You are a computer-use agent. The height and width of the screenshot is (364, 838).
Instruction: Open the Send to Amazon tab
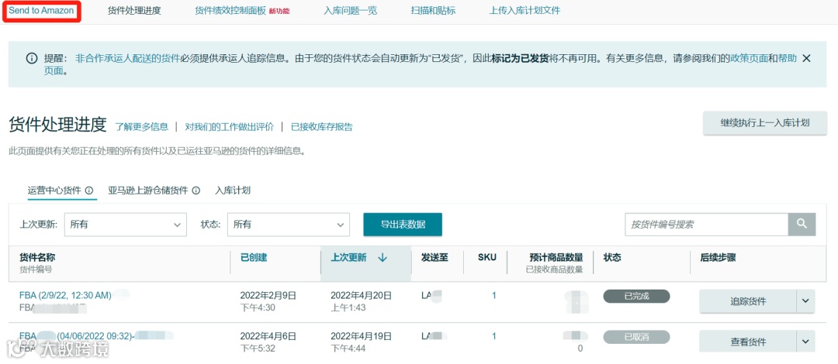point(41,11)
